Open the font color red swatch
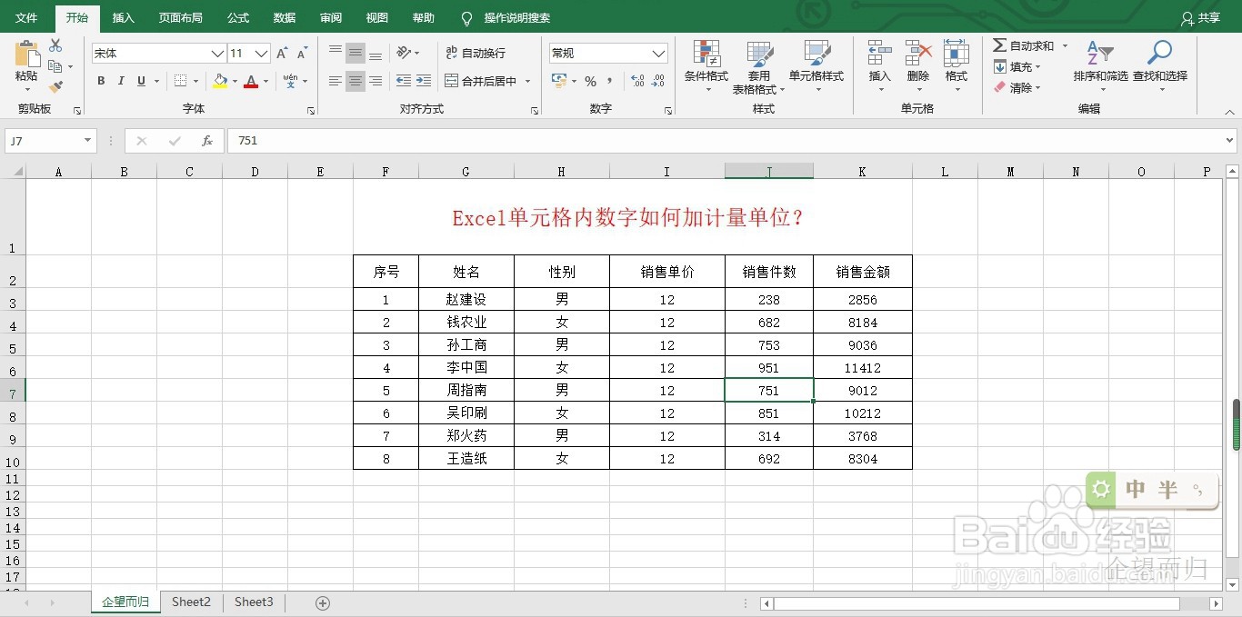 [x=251, y=81]
